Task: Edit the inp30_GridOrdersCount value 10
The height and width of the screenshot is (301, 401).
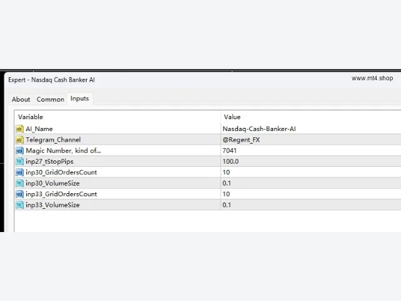Action: click(x=311, y=172)
